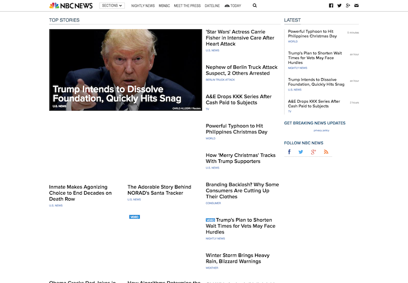Viewport: 408px width, 283px height.
Task: Click the Facebook icon in top header
Action: 331,6
